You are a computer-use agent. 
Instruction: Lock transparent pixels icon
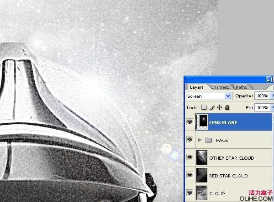204,107
